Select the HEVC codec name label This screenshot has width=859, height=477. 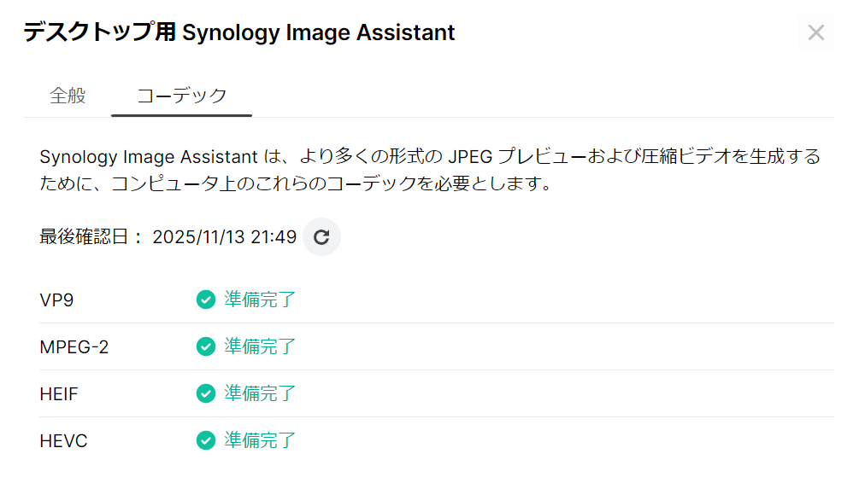pos(63,441)
